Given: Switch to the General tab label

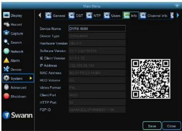Looking at the screenshot, I should (x=59, y=16).
